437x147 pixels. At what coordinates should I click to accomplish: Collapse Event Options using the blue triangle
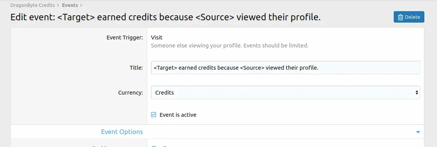tap(418, 132)
